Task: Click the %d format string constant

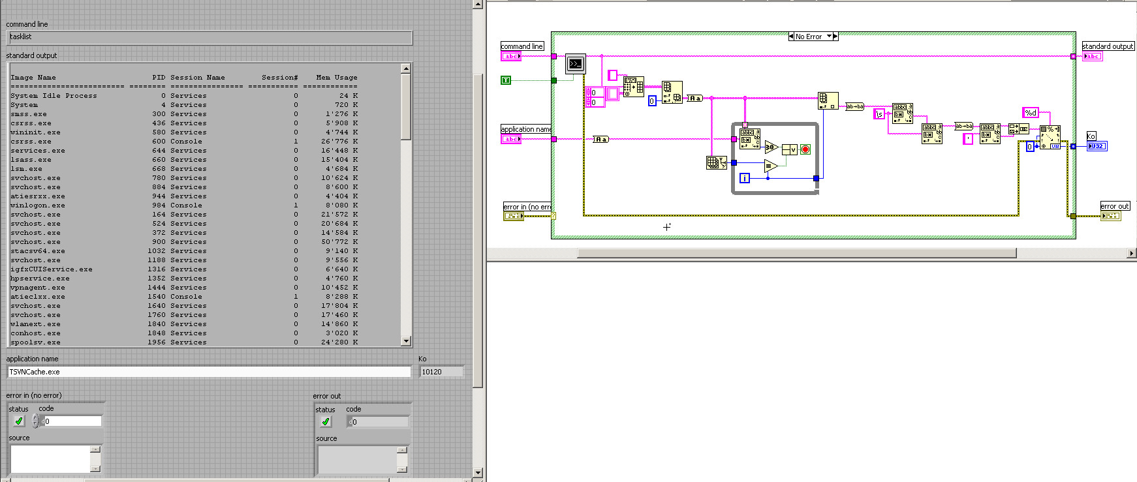Action: tap(1030, 113)
